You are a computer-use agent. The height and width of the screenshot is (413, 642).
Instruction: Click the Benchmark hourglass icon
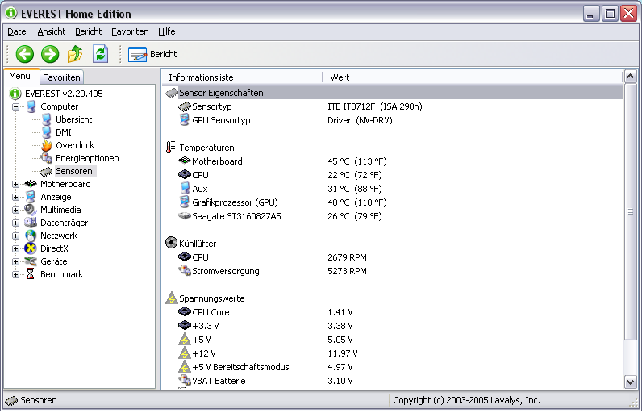(31, 273)
